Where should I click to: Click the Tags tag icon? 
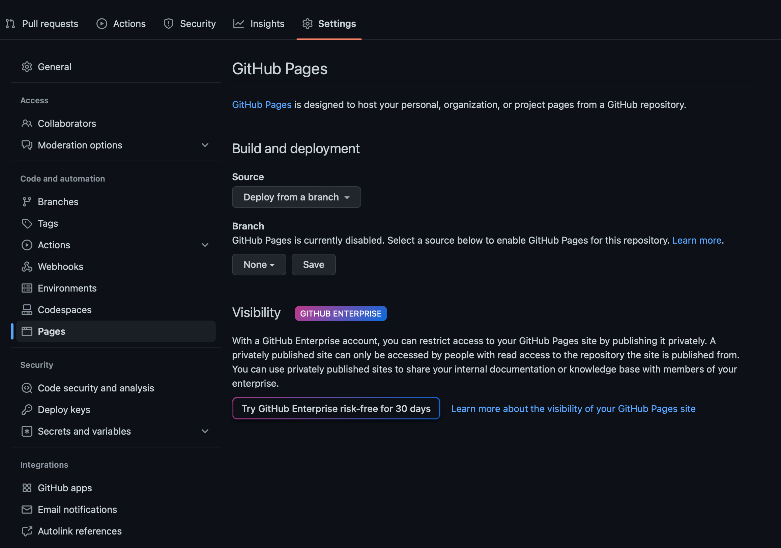click(x=27, y=223)
